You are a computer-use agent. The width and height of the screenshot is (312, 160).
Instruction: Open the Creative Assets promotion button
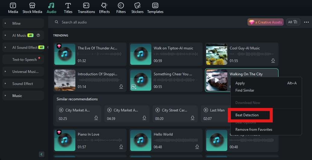click(266, 22)
